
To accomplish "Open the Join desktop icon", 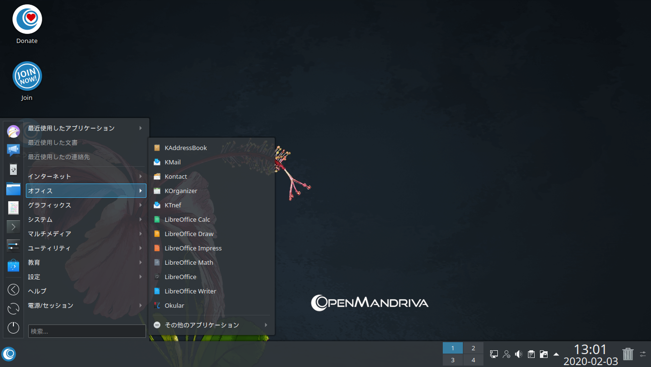I will (x=27, y=81).
